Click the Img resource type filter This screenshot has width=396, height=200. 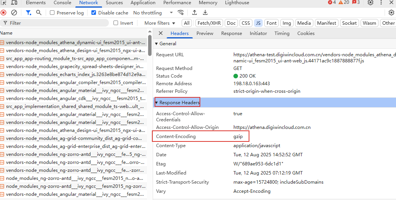pyautogui.click(x=287, y=23)
